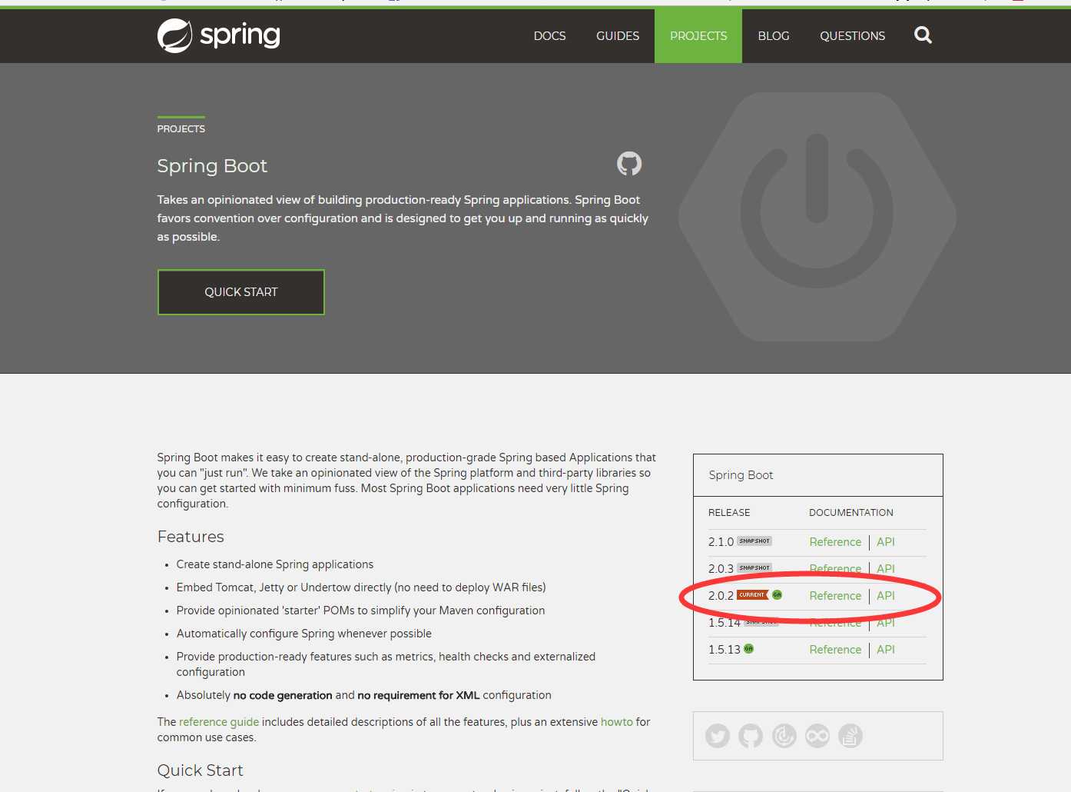The height and width of the screenshot is (792, 1071).
Task: Click the 'Automatically configure Spring whenever possible' bullet
Action: [304, 634]
